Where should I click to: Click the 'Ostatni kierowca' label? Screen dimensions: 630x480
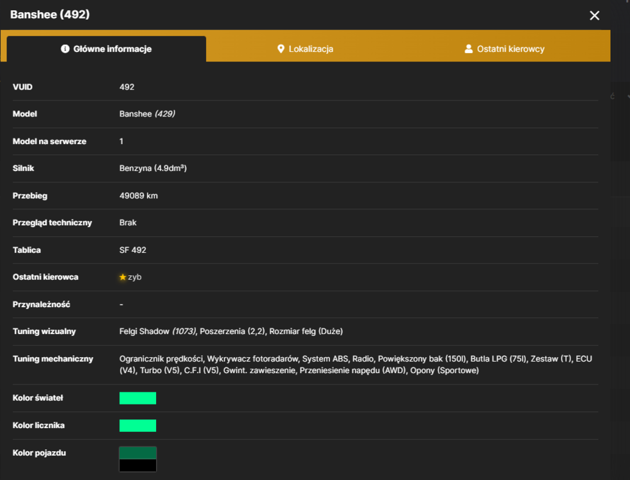point(45,277)
